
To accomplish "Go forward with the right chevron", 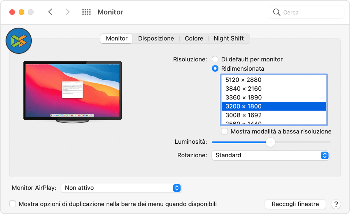I will (67, 12).
